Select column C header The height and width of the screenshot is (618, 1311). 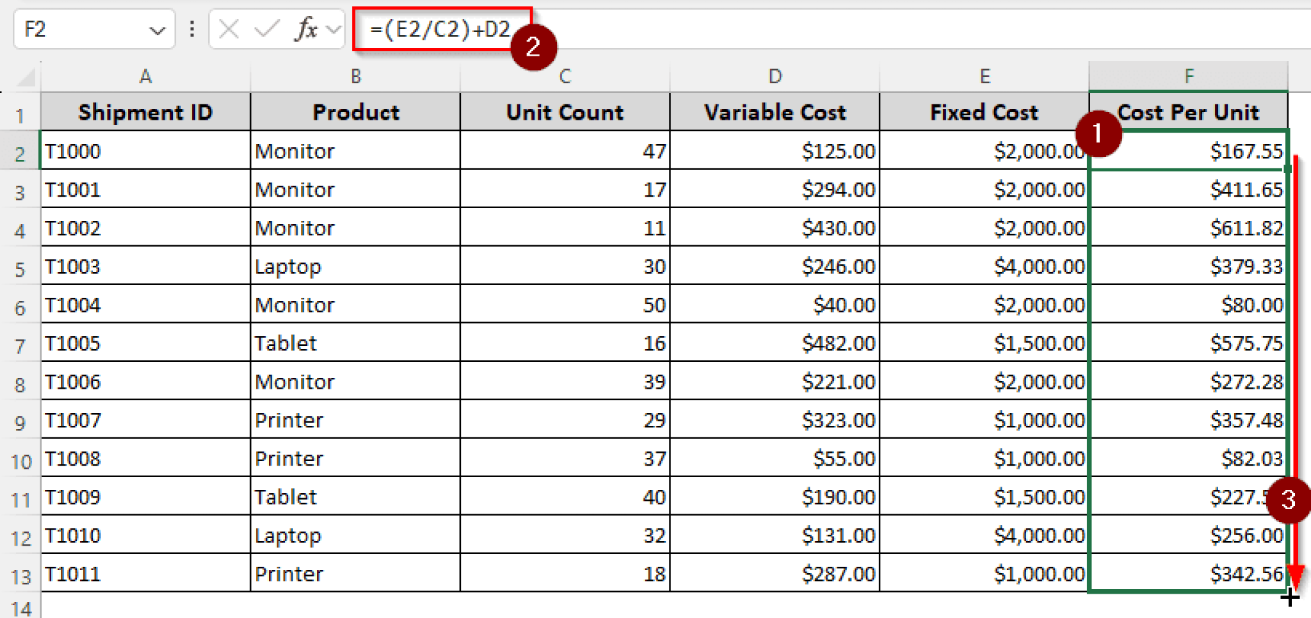pyautogui.click(x=565, y=76)
